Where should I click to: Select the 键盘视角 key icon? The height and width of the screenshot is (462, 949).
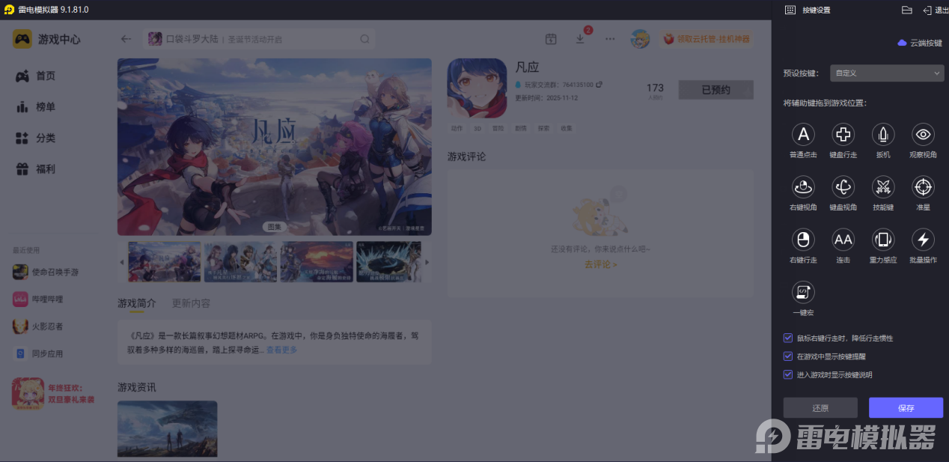tap(843, 186)
